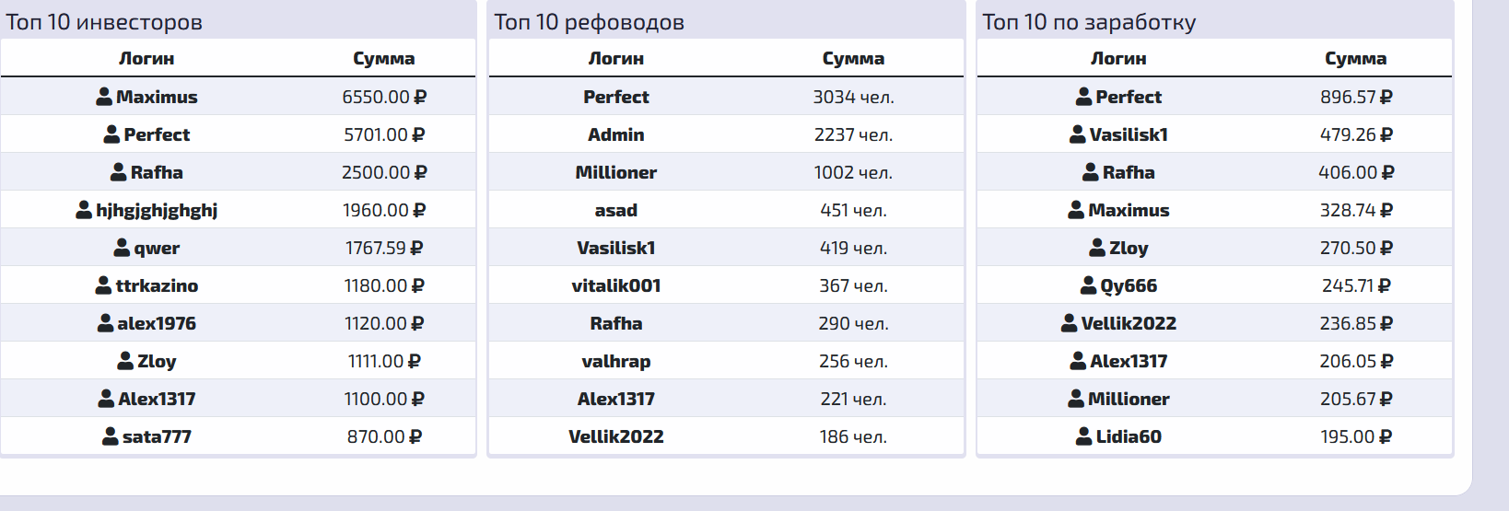Screen dimensions: 1509x511
Task: Click user icon next to ttrkazino
Action: 104,285
